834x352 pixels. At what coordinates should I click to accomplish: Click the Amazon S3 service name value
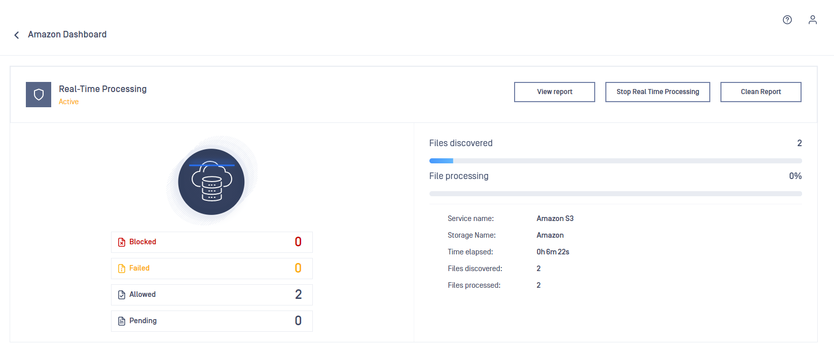[x=555, y=218]
